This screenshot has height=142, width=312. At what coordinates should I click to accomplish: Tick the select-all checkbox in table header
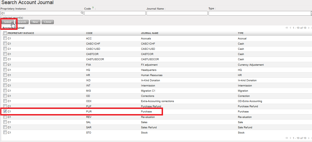tap(5, 33)
